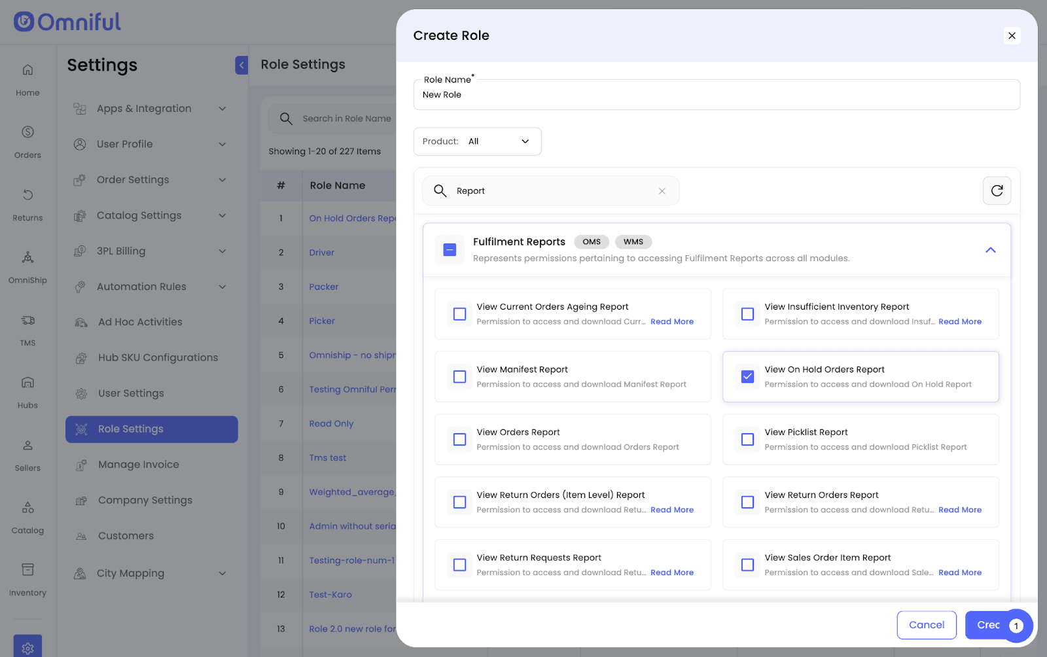This screenshot has height=657, width=1047.
Task: Enable View Picklist Report checkbox
Action: tap(747, 440)
